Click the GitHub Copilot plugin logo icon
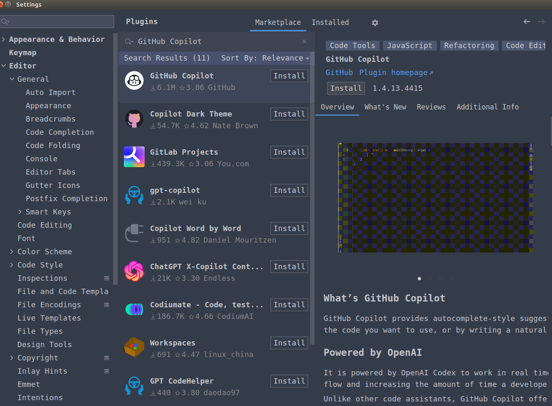This screenshot has width=552, height=406. pos(134,81)
